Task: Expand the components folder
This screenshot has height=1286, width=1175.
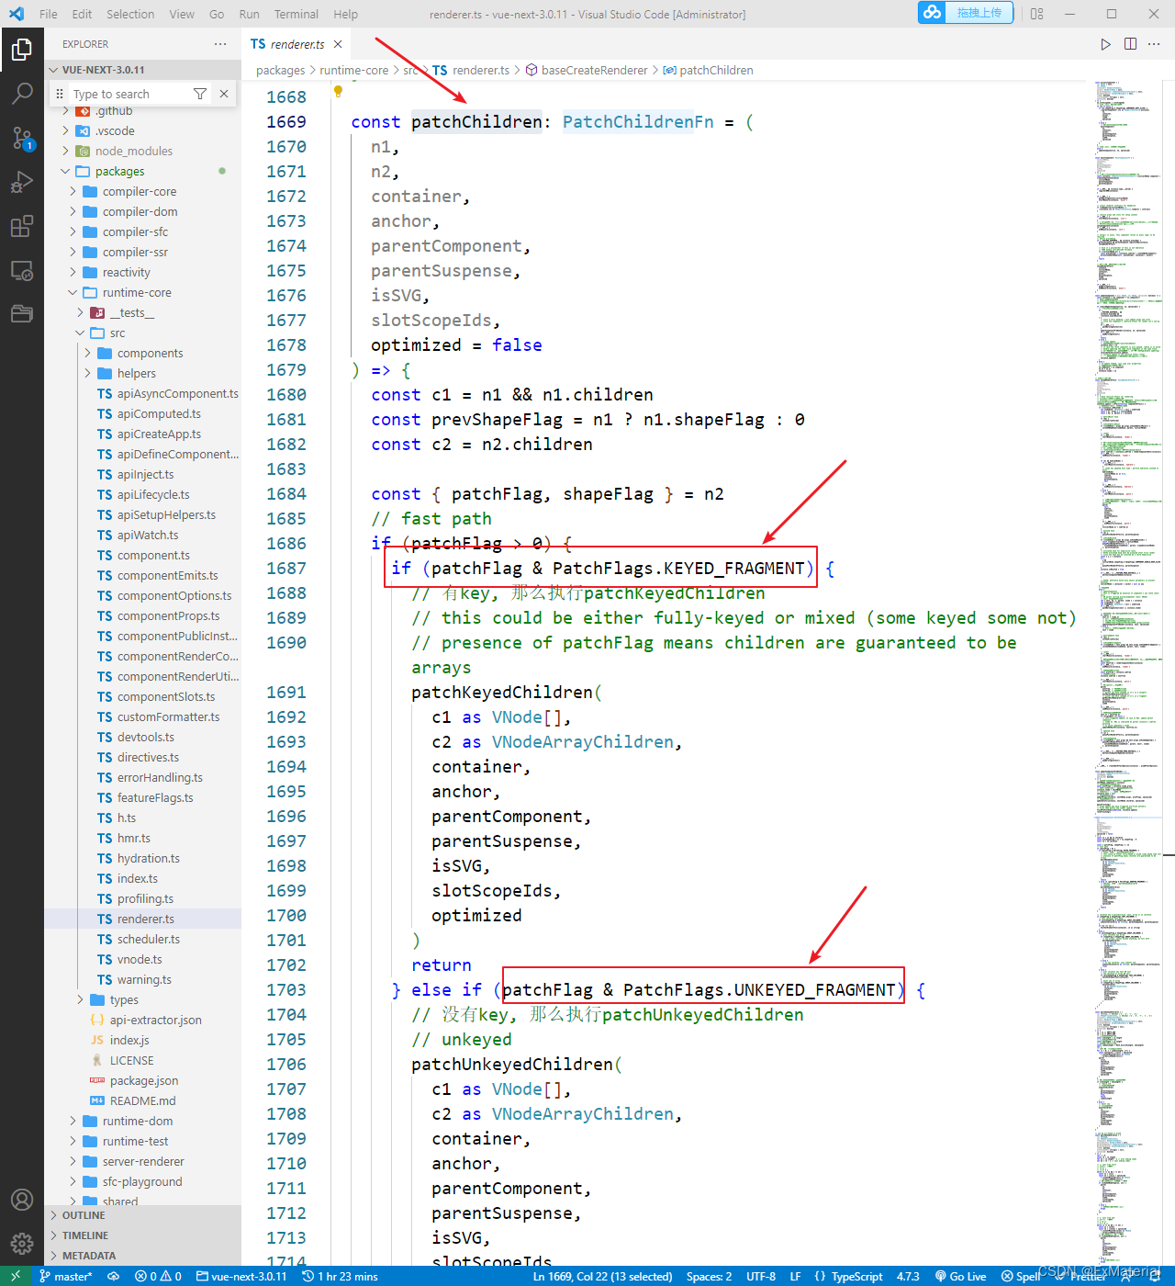Action: [x=142, y=353]
